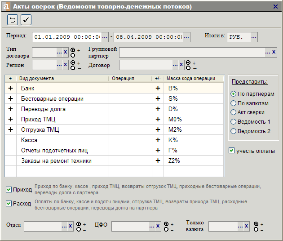Clear the Групповой партнер field with X
This screenshot has width=283, height=241.
click(274, 52)
